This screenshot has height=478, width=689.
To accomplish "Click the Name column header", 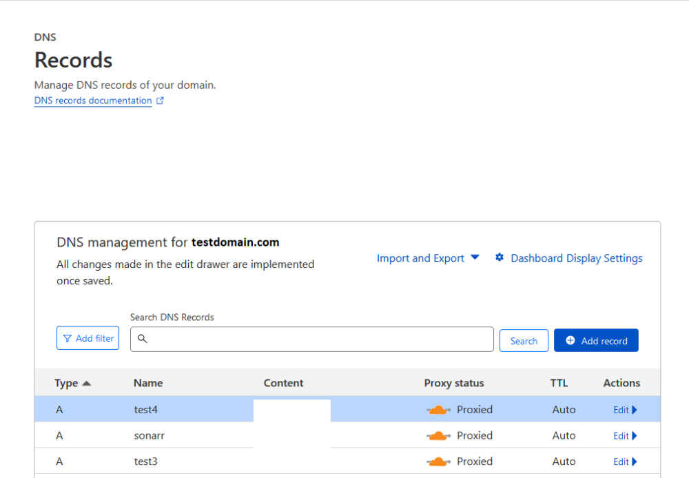I will pyautogui.click(x=148, y=383).
